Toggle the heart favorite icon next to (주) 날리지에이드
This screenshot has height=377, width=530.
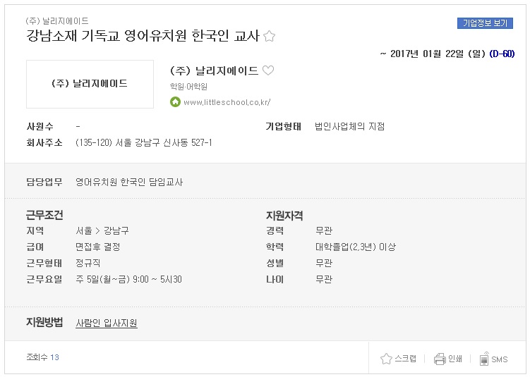[x=268, y=70]
